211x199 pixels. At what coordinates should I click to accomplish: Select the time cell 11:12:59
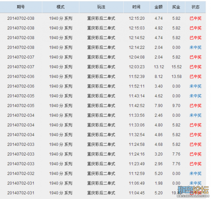[137, 174]
